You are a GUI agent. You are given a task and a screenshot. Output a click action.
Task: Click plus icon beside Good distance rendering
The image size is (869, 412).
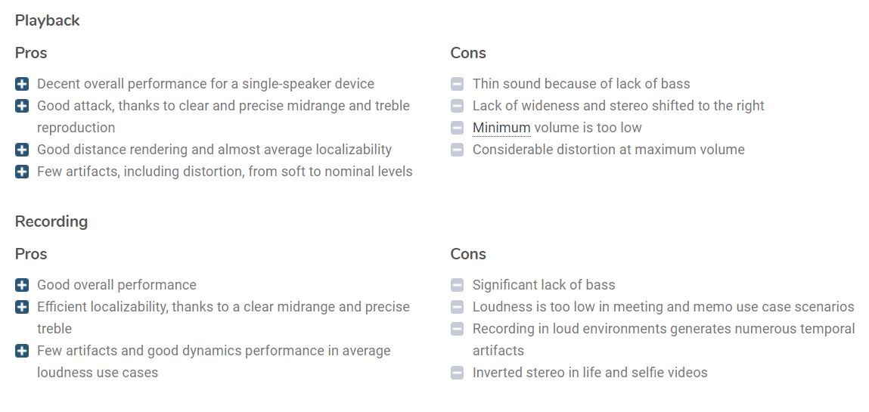click(x=22, y=150)
